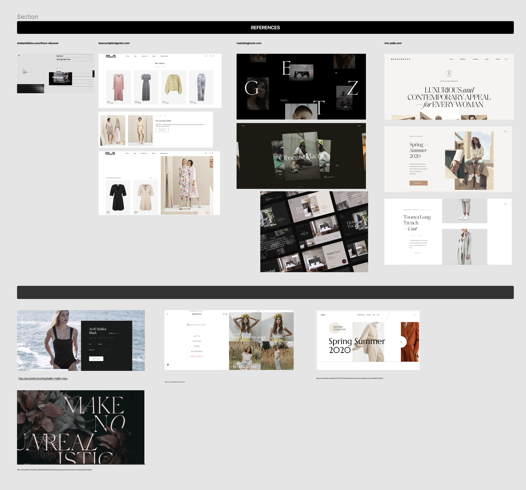Click the bookmark icon in Stradivarius header

(224, 314)
